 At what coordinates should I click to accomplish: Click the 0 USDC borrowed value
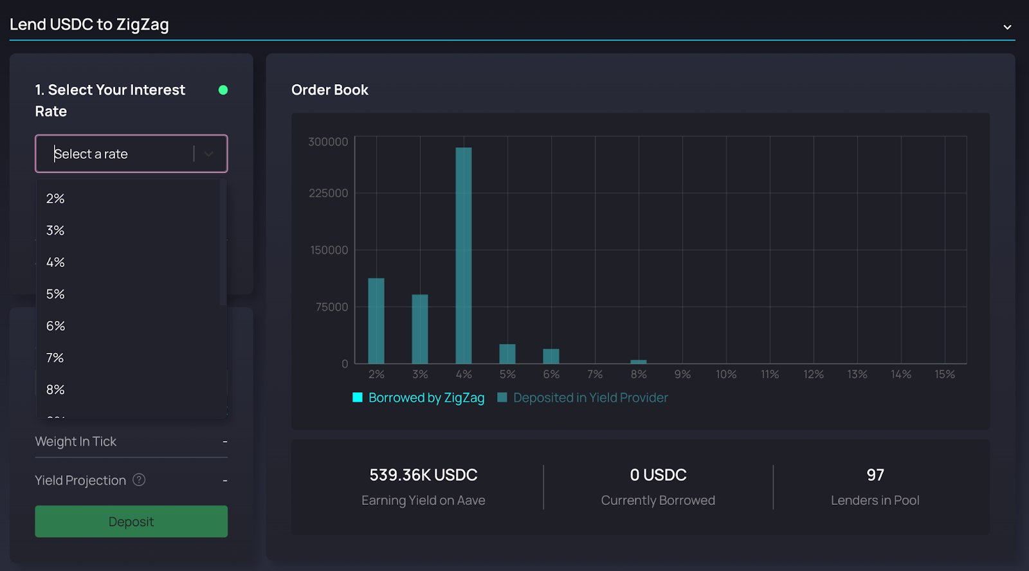tap(658, 475)
